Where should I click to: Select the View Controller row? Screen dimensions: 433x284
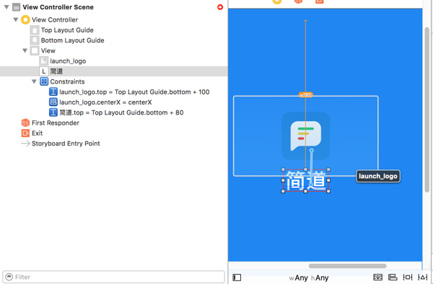click(x=113, y=20)
